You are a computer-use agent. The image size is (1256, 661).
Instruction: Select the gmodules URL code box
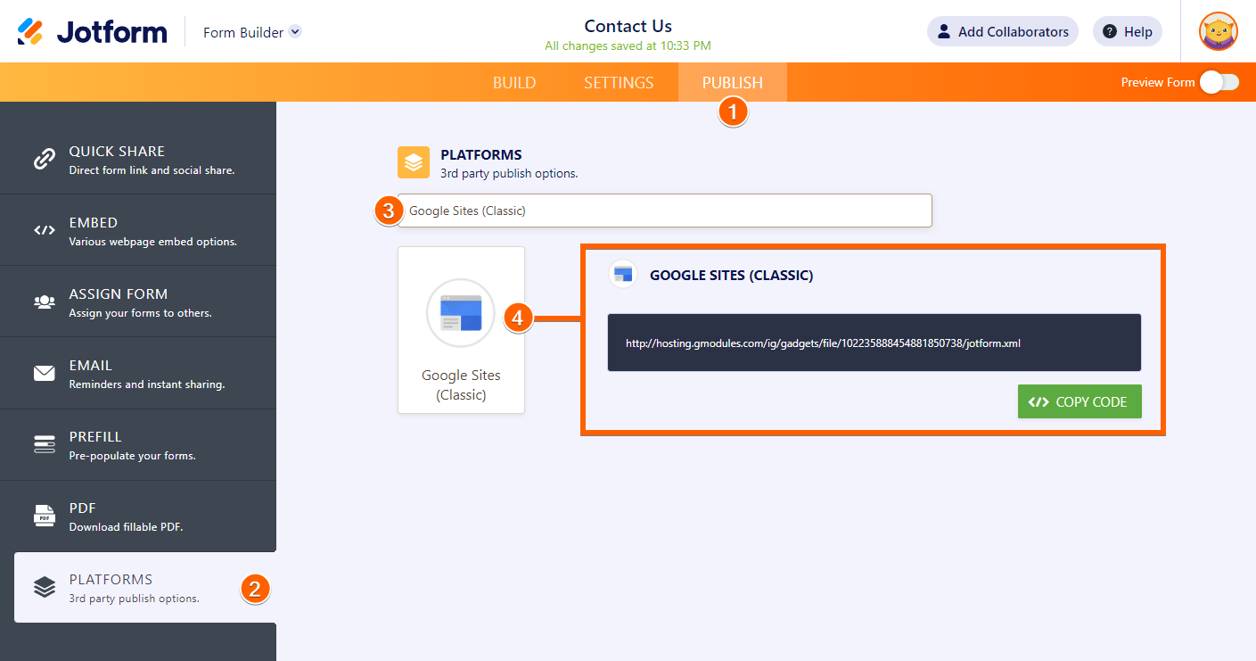[x=874, y=343]
